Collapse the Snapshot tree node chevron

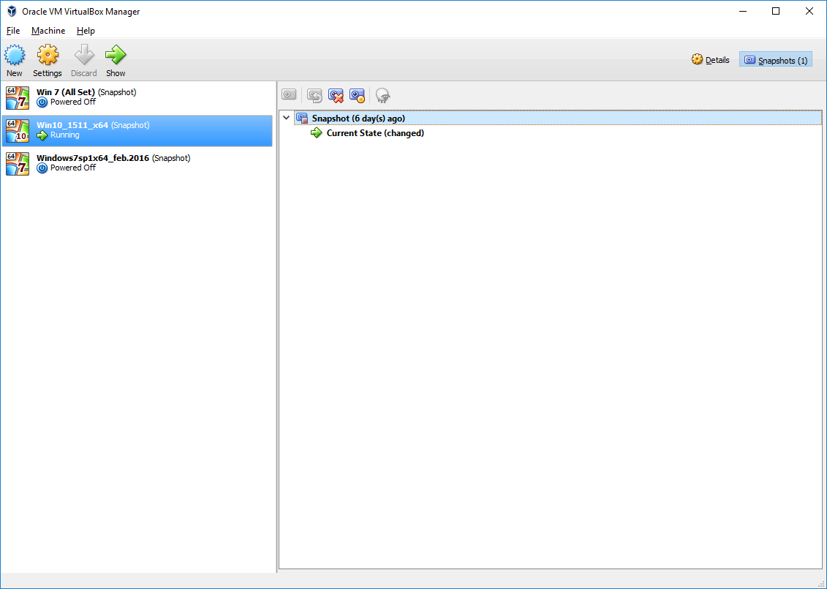coord(287,118)
